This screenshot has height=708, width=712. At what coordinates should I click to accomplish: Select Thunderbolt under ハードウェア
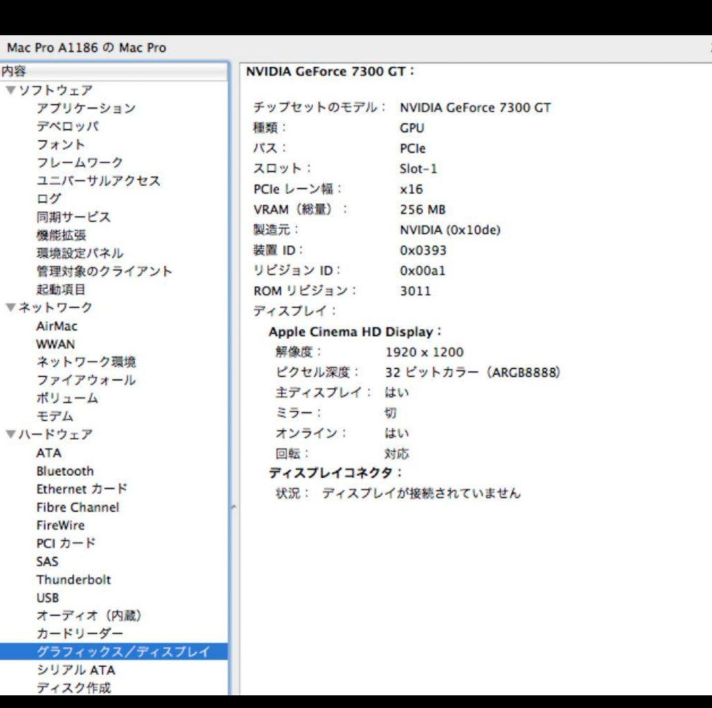(74, 580)
